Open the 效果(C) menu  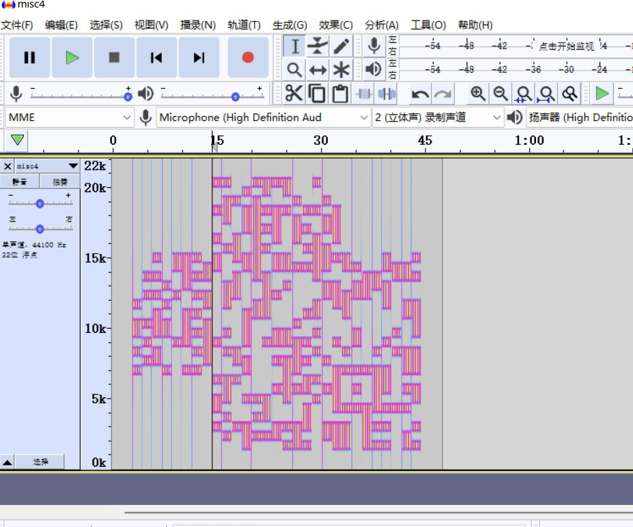tap(335, 25)
